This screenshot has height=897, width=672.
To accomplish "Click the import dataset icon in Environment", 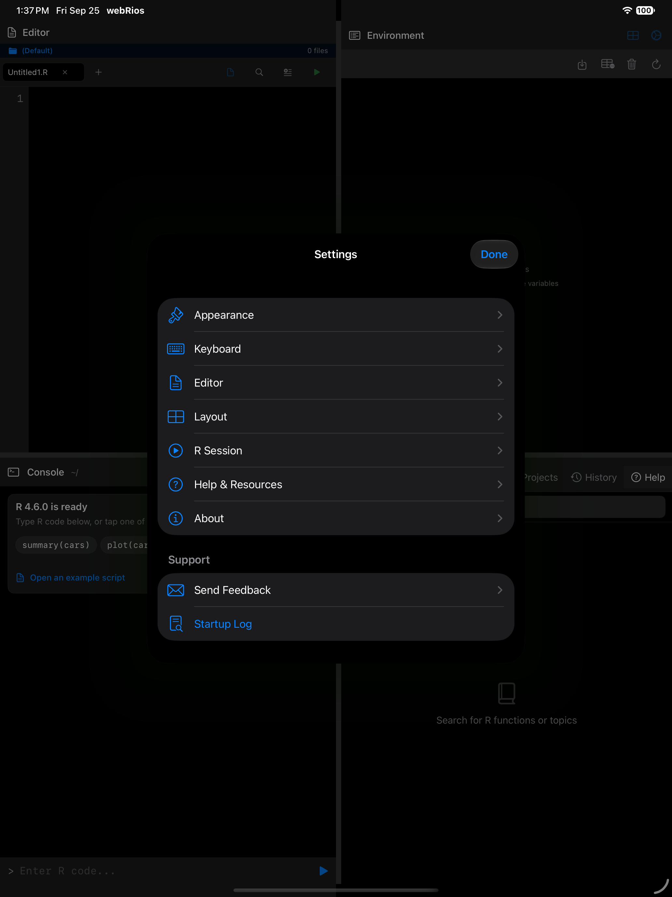I will click(x=582, y=64).
